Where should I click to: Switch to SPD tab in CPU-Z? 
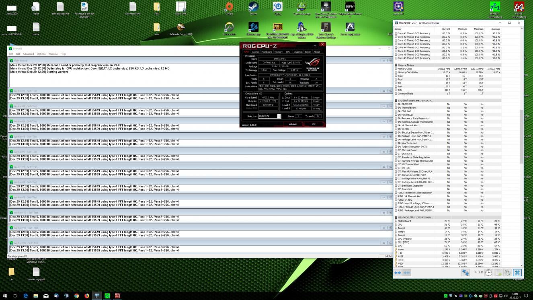point(288,52)
